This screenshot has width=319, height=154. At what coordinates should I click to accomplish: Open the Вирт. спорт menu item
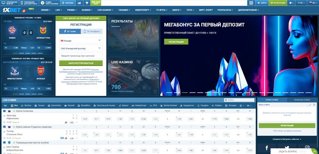206,10
